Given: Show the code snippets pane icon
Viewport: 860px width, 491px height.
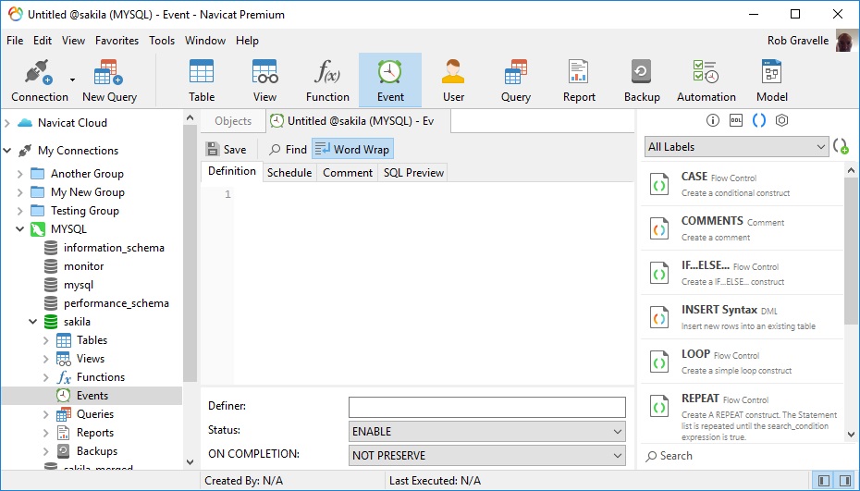Looking at the screenshot, I should [x=759, y=120].
